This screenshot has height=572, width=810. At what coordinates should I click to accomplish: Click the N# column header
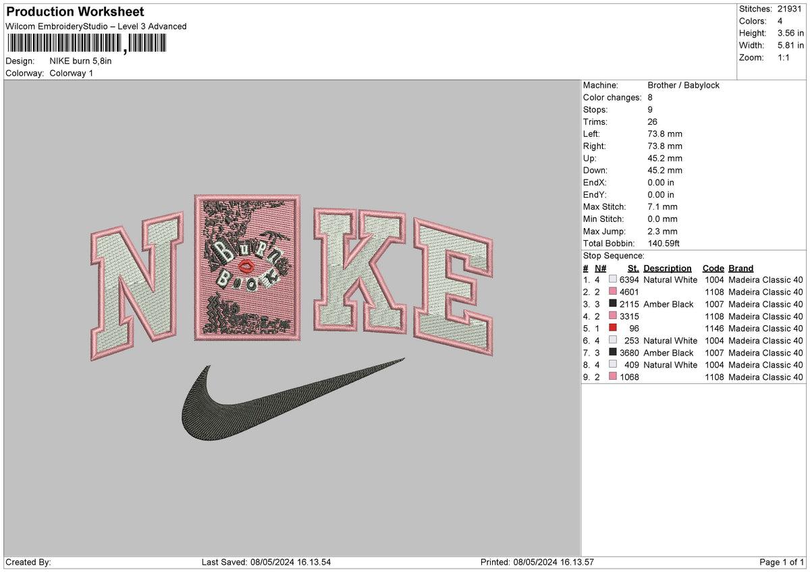pyautogui.click(x=600, y=268)
